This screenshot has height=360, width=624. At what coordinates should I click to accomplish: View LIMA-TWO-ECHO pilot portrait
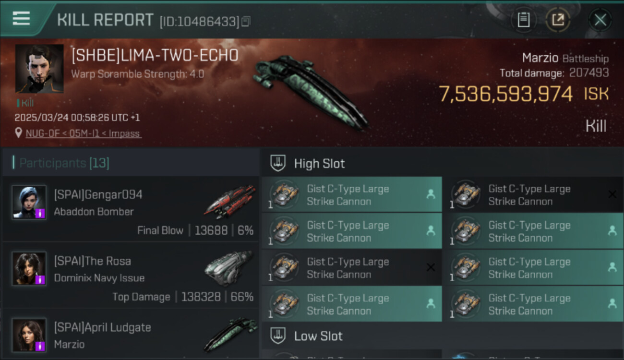click(x=39, y=69)
